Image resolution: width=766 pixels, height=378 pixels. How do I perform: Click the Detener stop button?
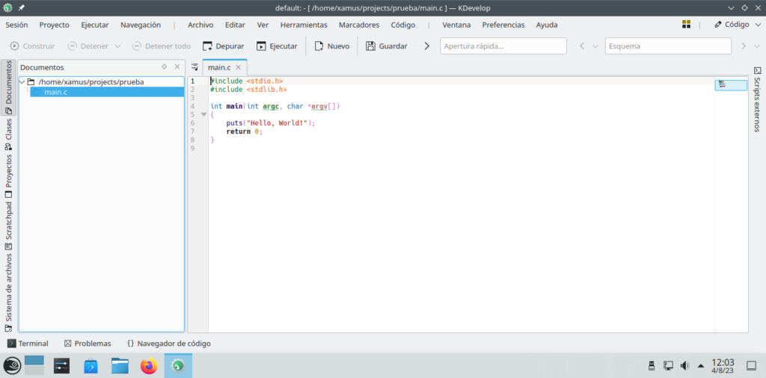(x=88, y=46)
